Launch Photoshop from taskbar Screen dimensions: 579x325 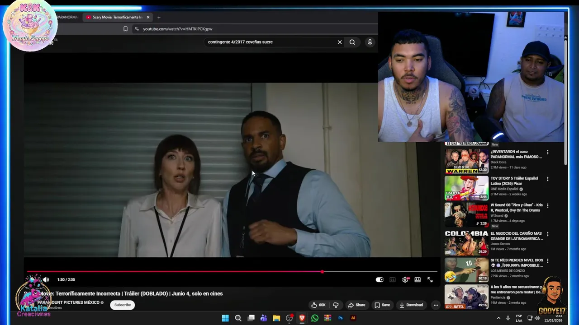coord(340,318)
